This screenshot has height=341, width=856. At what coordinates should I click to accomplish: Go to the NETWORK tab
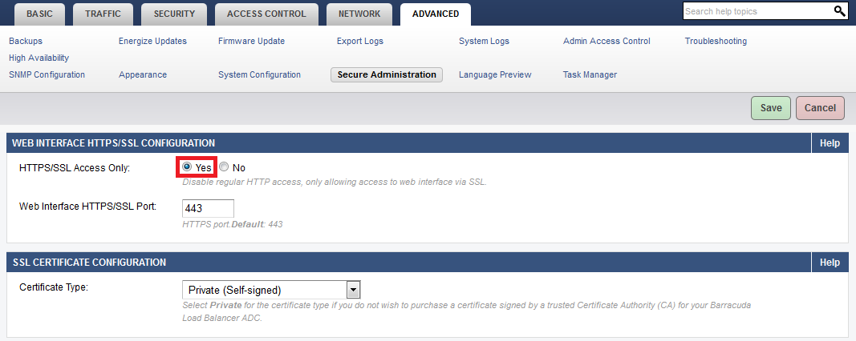(x=359, y=14)
